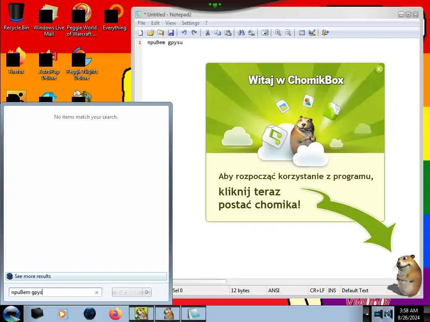
Task: Open the File menu in Notepad2
Action: click(x=142, y=23)
